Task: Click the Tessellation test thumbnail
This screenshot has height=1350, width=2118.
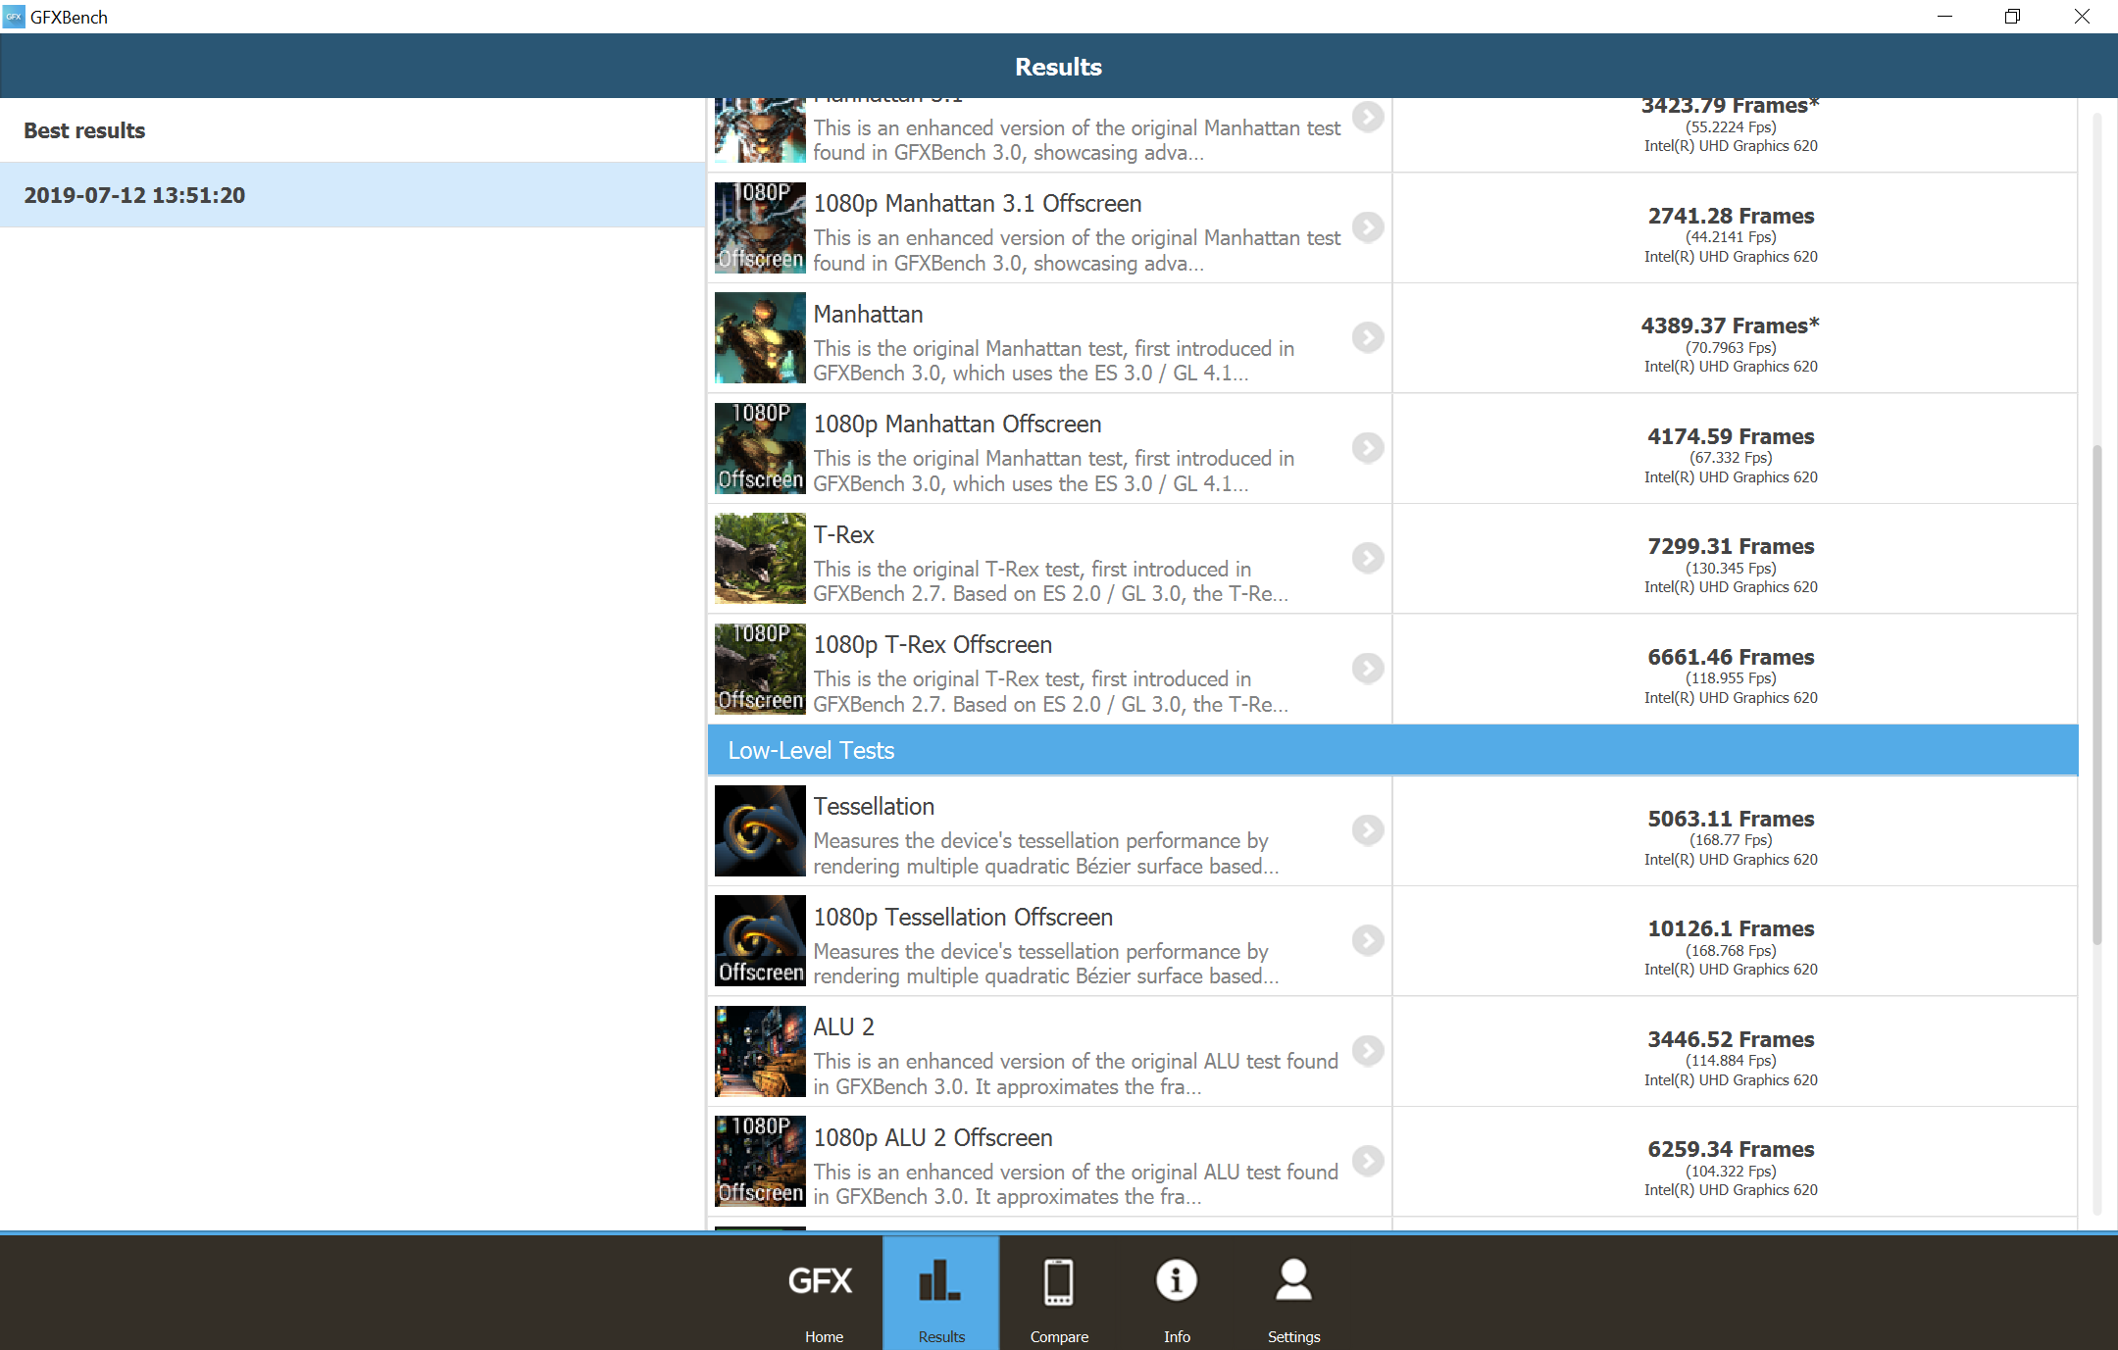Action: (x=760, y=830)
